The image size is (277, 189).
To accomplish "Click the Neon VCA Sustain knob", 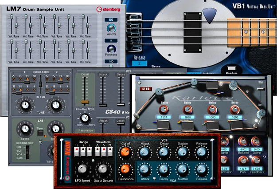I will click(x=183, y=169).
